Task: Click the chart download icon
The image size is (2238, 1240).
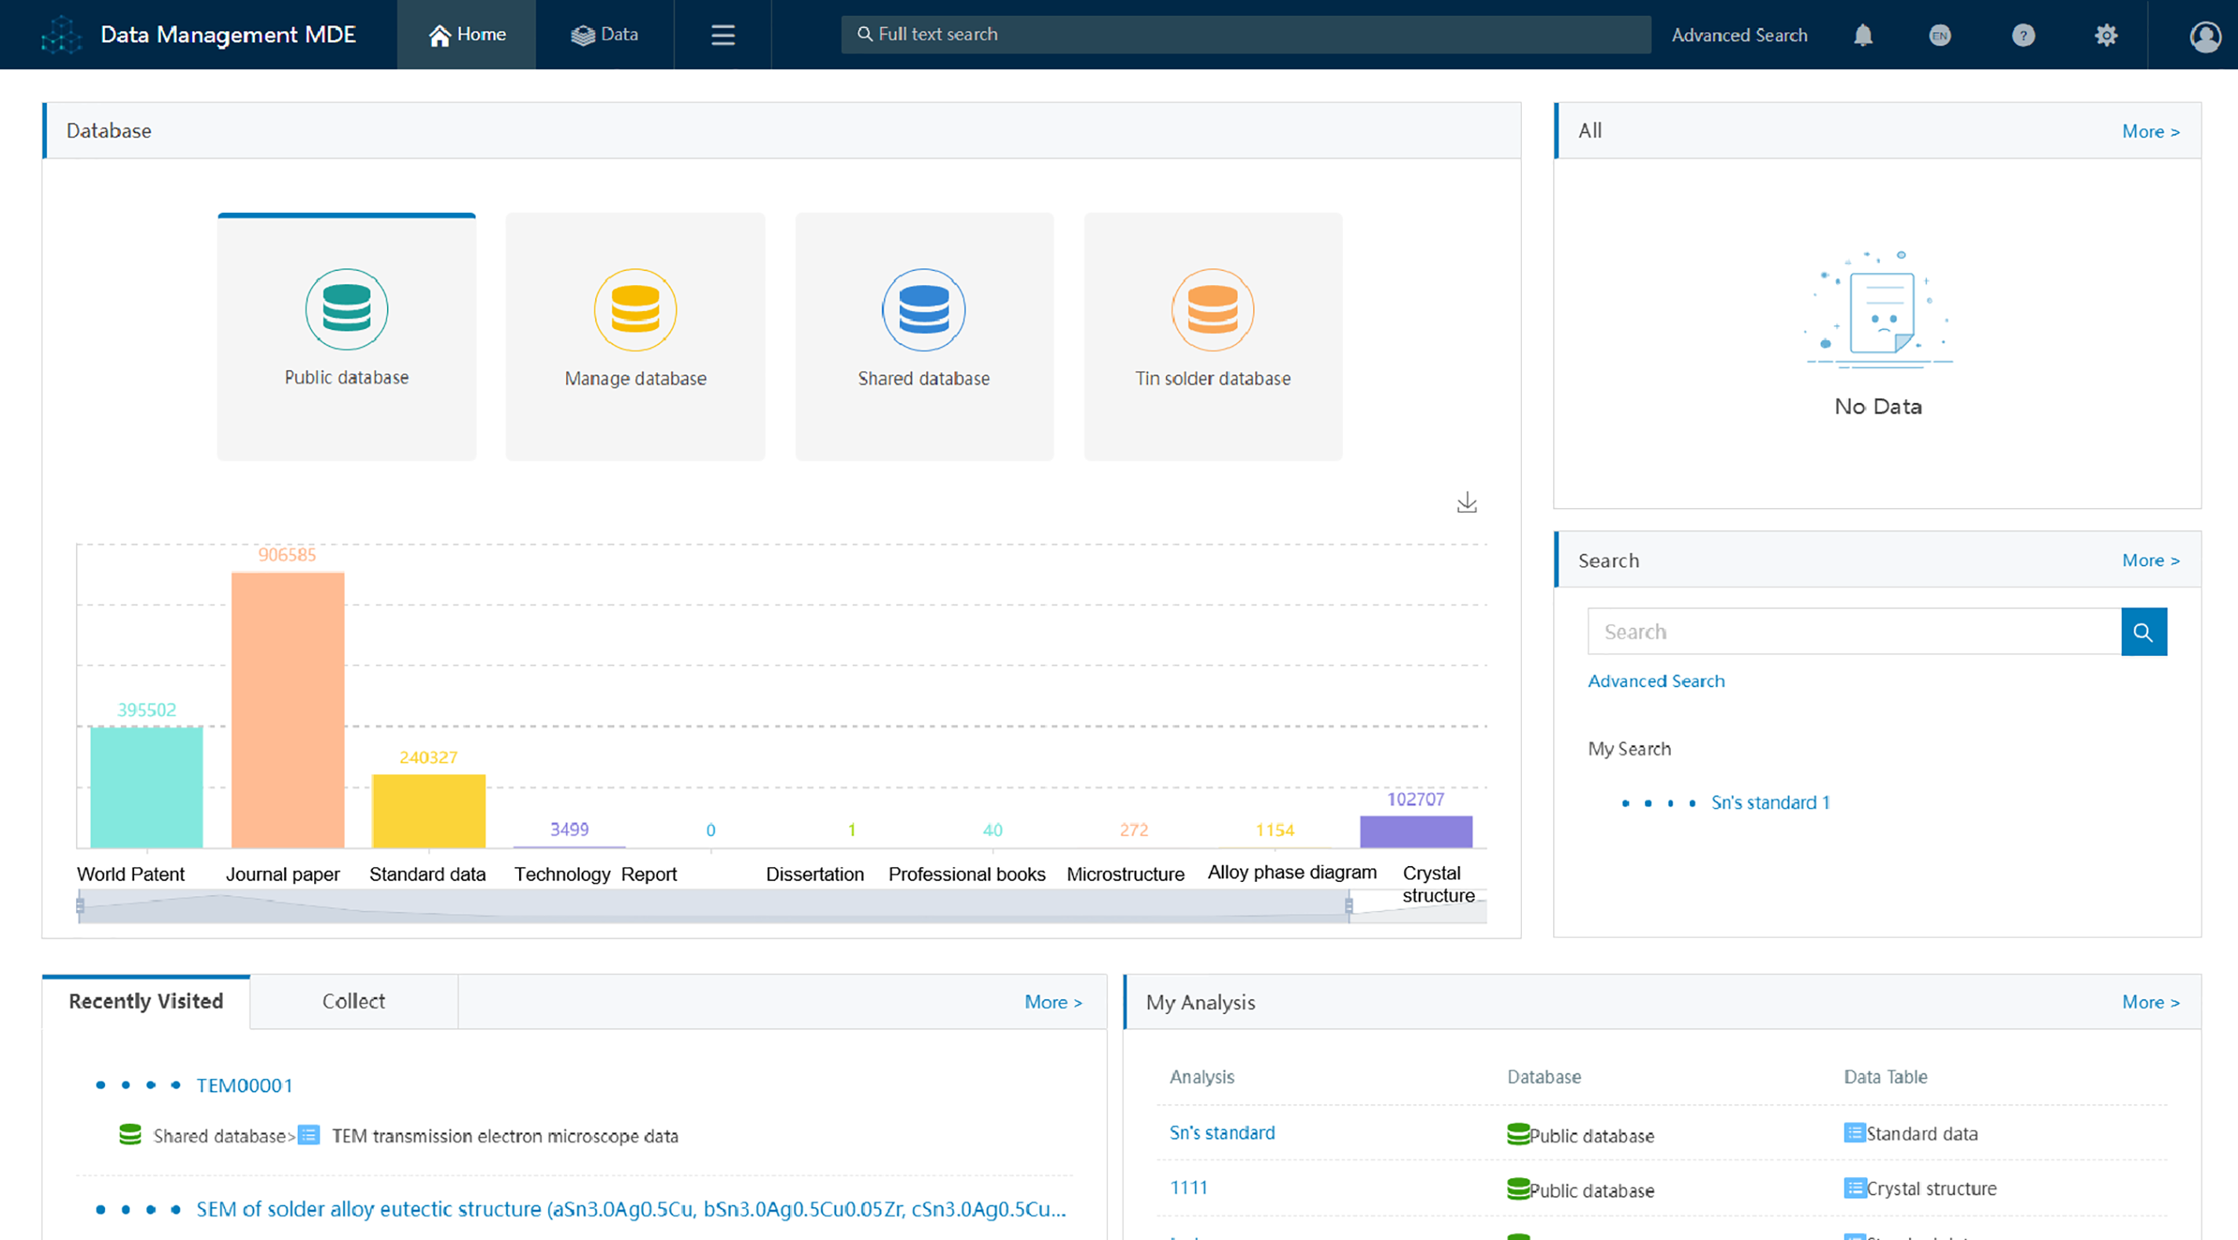Action: pyautogui.click(x=1467, y=503)
